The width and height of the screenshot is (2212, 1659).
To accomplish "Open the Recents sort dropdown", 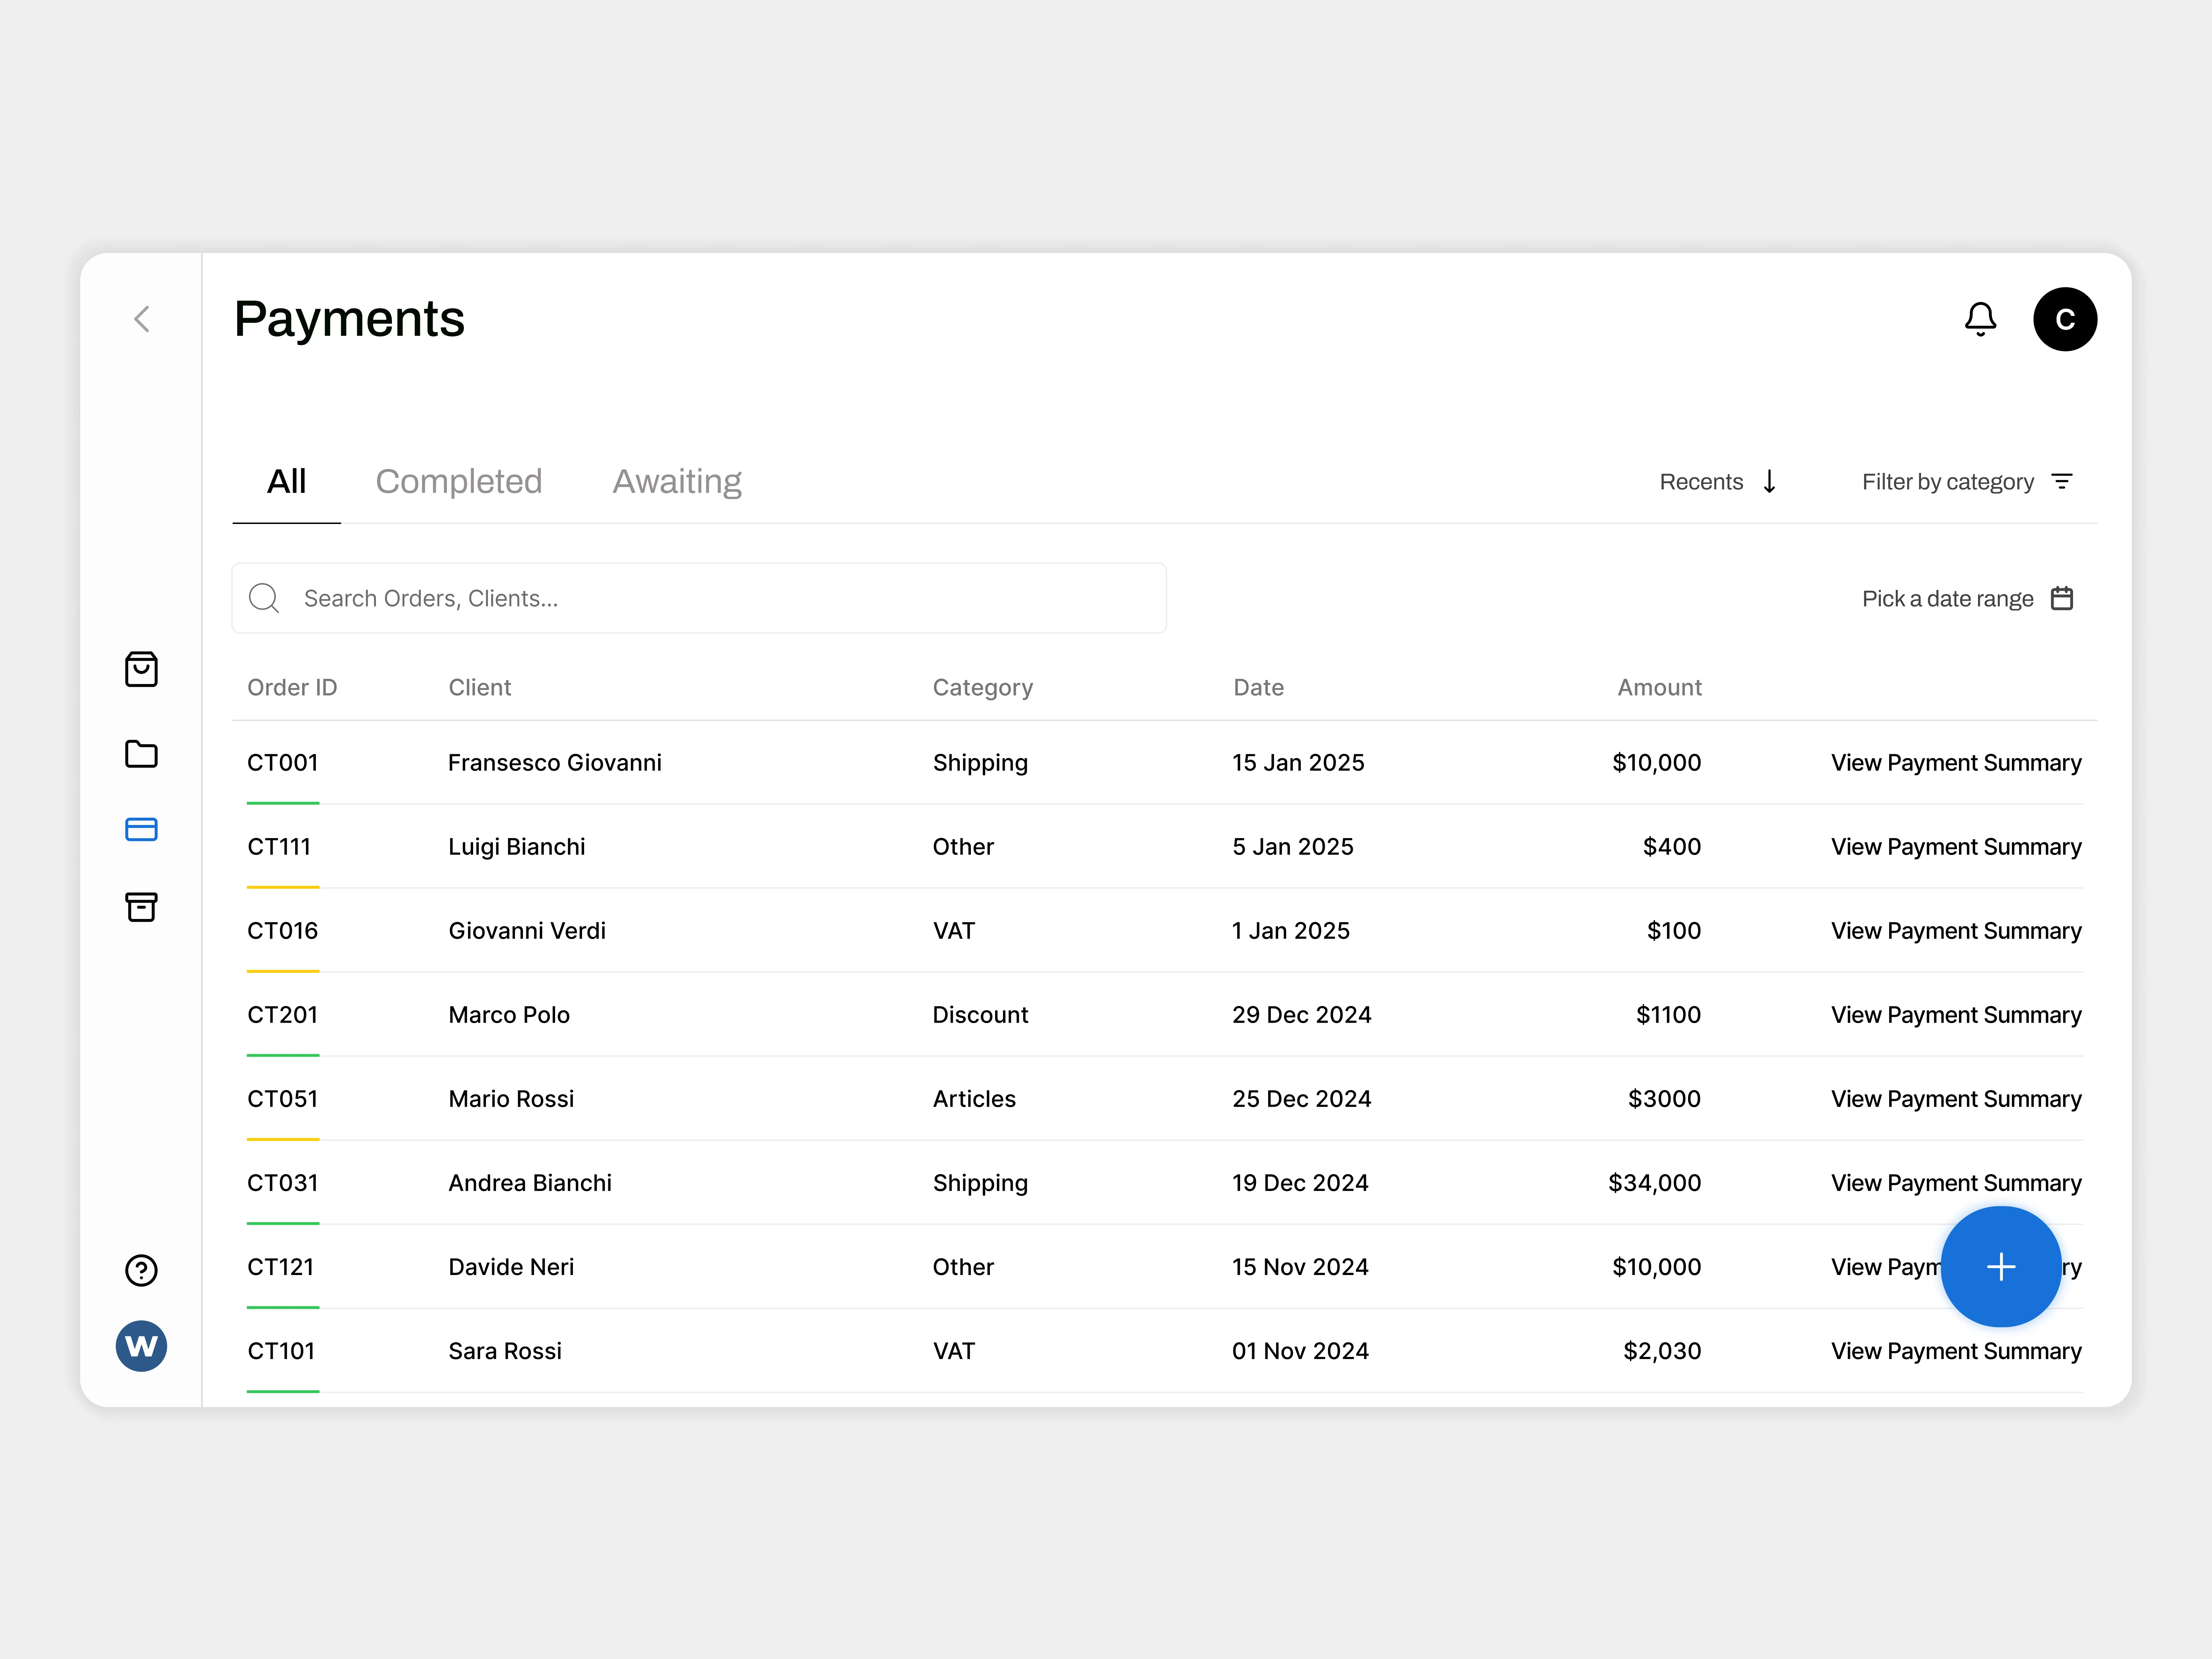I will pyautogui.click(x=1718, y=482).
